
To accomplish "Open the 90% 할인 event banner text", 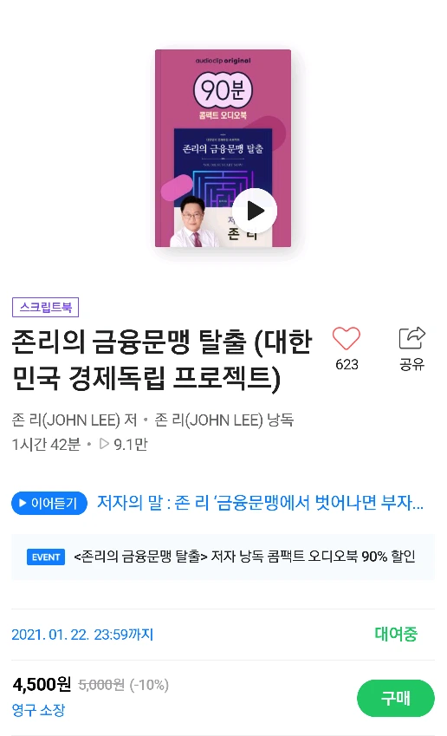I will (x=244, y=557).
